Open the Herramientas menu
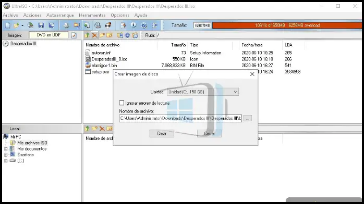 coord(92,15)
